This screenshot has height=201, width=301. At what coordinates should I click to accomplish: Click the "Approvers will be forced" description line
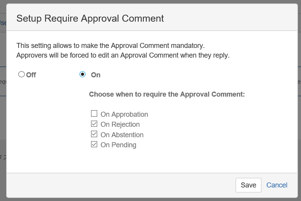click(x=123, y=55)
